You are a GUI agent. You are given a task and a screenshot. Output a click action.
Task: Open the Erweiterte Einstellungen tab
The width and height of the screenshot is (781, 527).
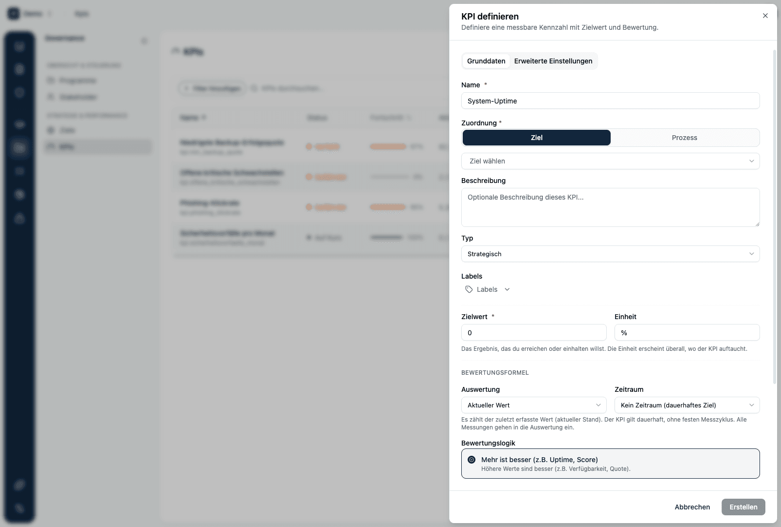[553, 61]
